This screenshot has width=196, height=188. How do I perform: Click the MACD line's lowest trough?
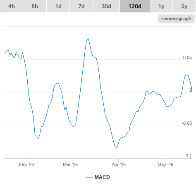tap(116, 148)
